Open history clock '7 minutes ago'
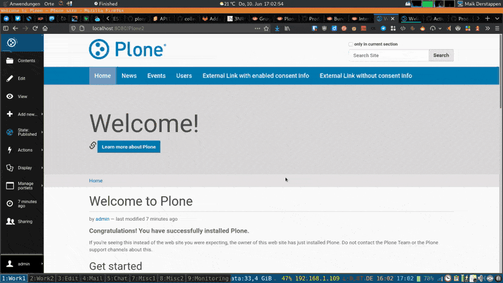 tap(22, 203)
